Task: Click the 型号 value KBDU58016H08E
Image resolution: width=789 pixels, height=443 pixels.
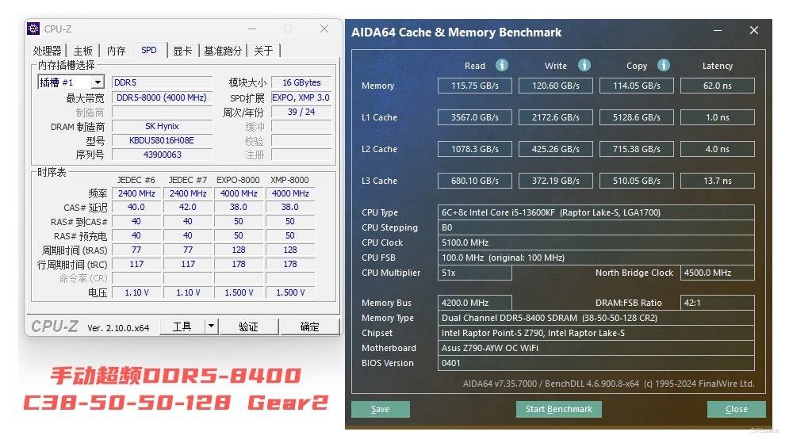Action: (x=162, y=140)
